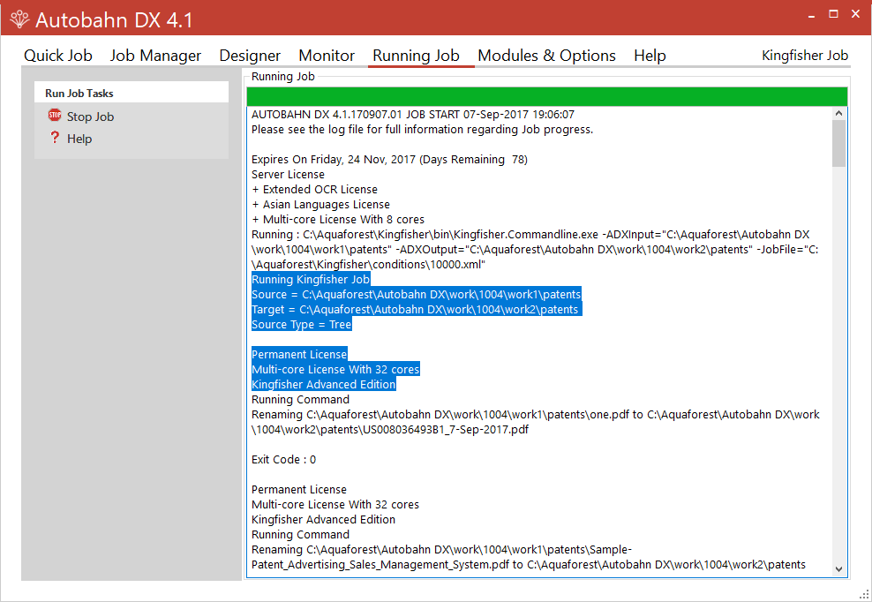Select the Running Job tab
This screenshot has height=602, width=872.
pos(416,56)
